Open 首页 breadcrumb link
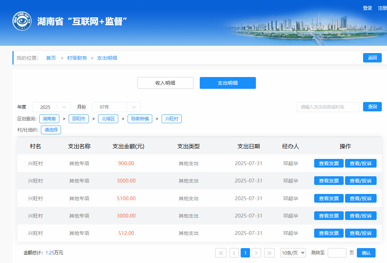Image resolution: width=387 pixels, height=263 pixels. tap(51, 58)
